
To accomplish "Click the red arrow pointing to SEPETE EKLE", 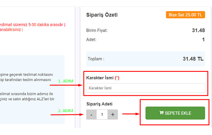I will 130,114.
